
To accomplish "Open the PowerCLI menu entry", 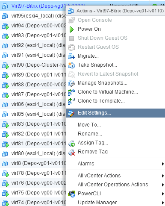I will click(x=116, y=194).
